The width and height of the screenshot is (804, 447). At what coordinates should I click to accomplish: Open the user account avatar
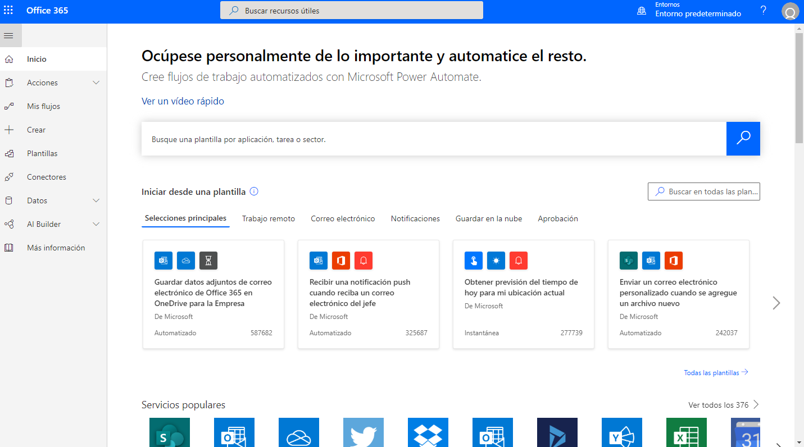point(790,11)
